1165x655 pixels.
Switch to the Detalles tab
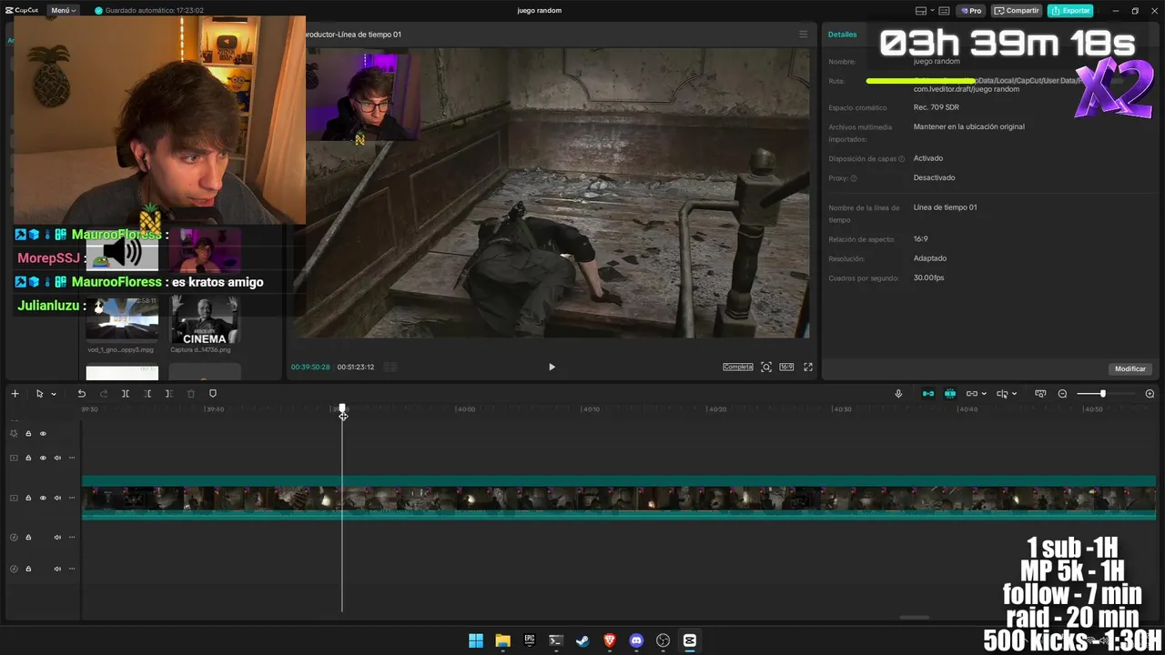pos(842,35)
